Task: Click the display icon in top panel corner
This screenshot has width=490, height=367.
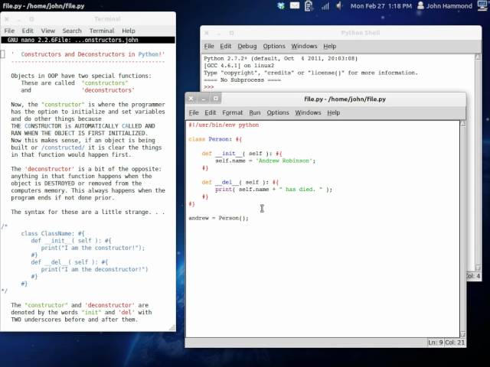Action: 483,5
